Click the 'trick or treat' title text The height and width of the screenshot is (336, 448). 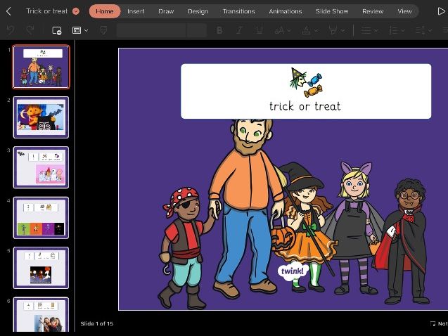click(x=305, y=106)
